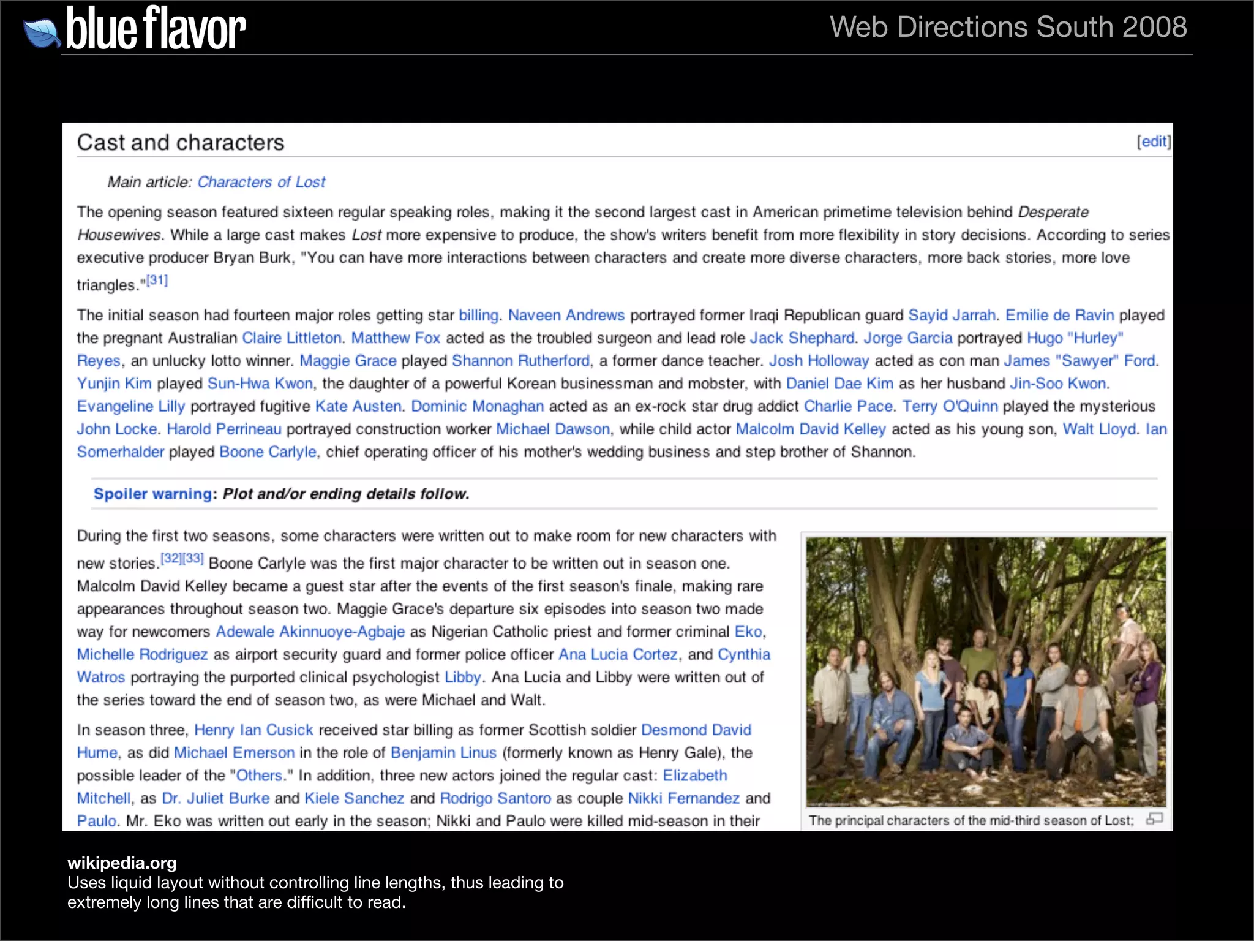Click the Henry Ian Cusick link
The height and width of the screenshot is (941, 1254).
(253, 730)
